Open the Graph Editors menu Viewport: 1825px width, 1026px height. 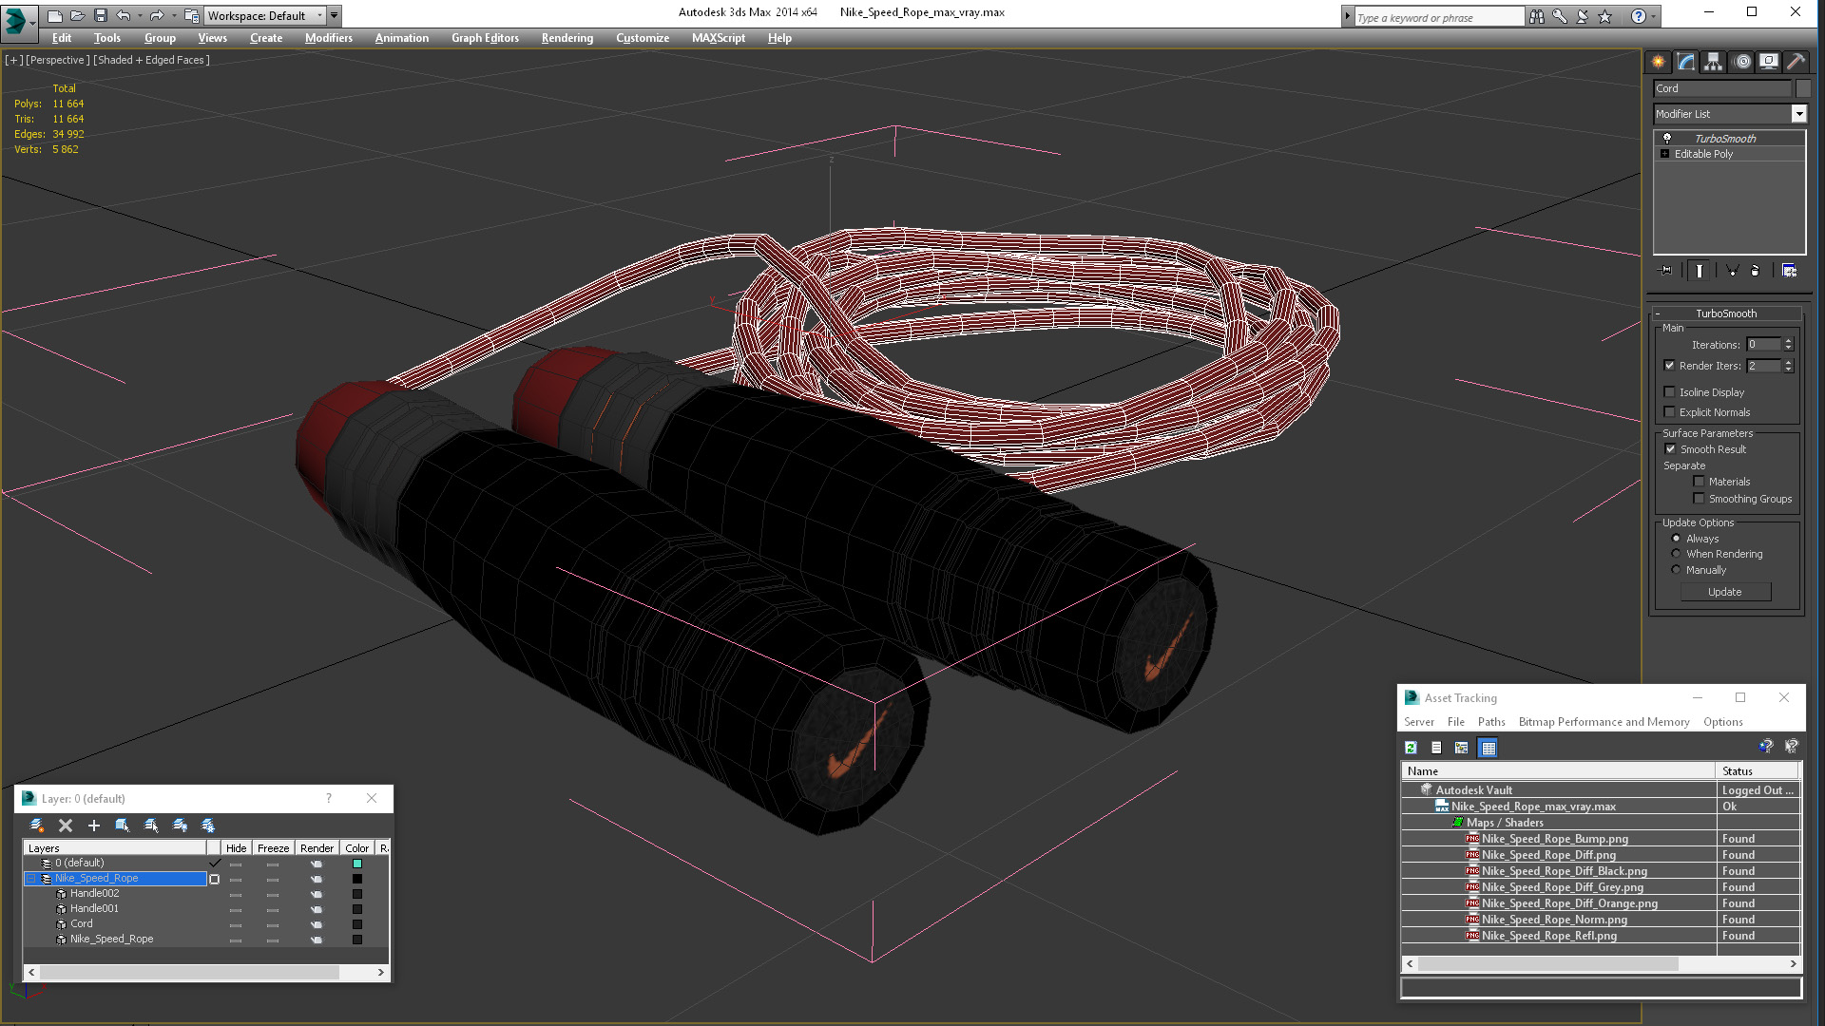tap(485, 38)
